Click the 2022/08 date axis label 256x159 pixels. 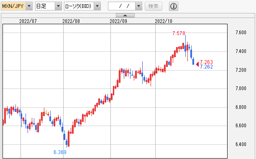71,21
